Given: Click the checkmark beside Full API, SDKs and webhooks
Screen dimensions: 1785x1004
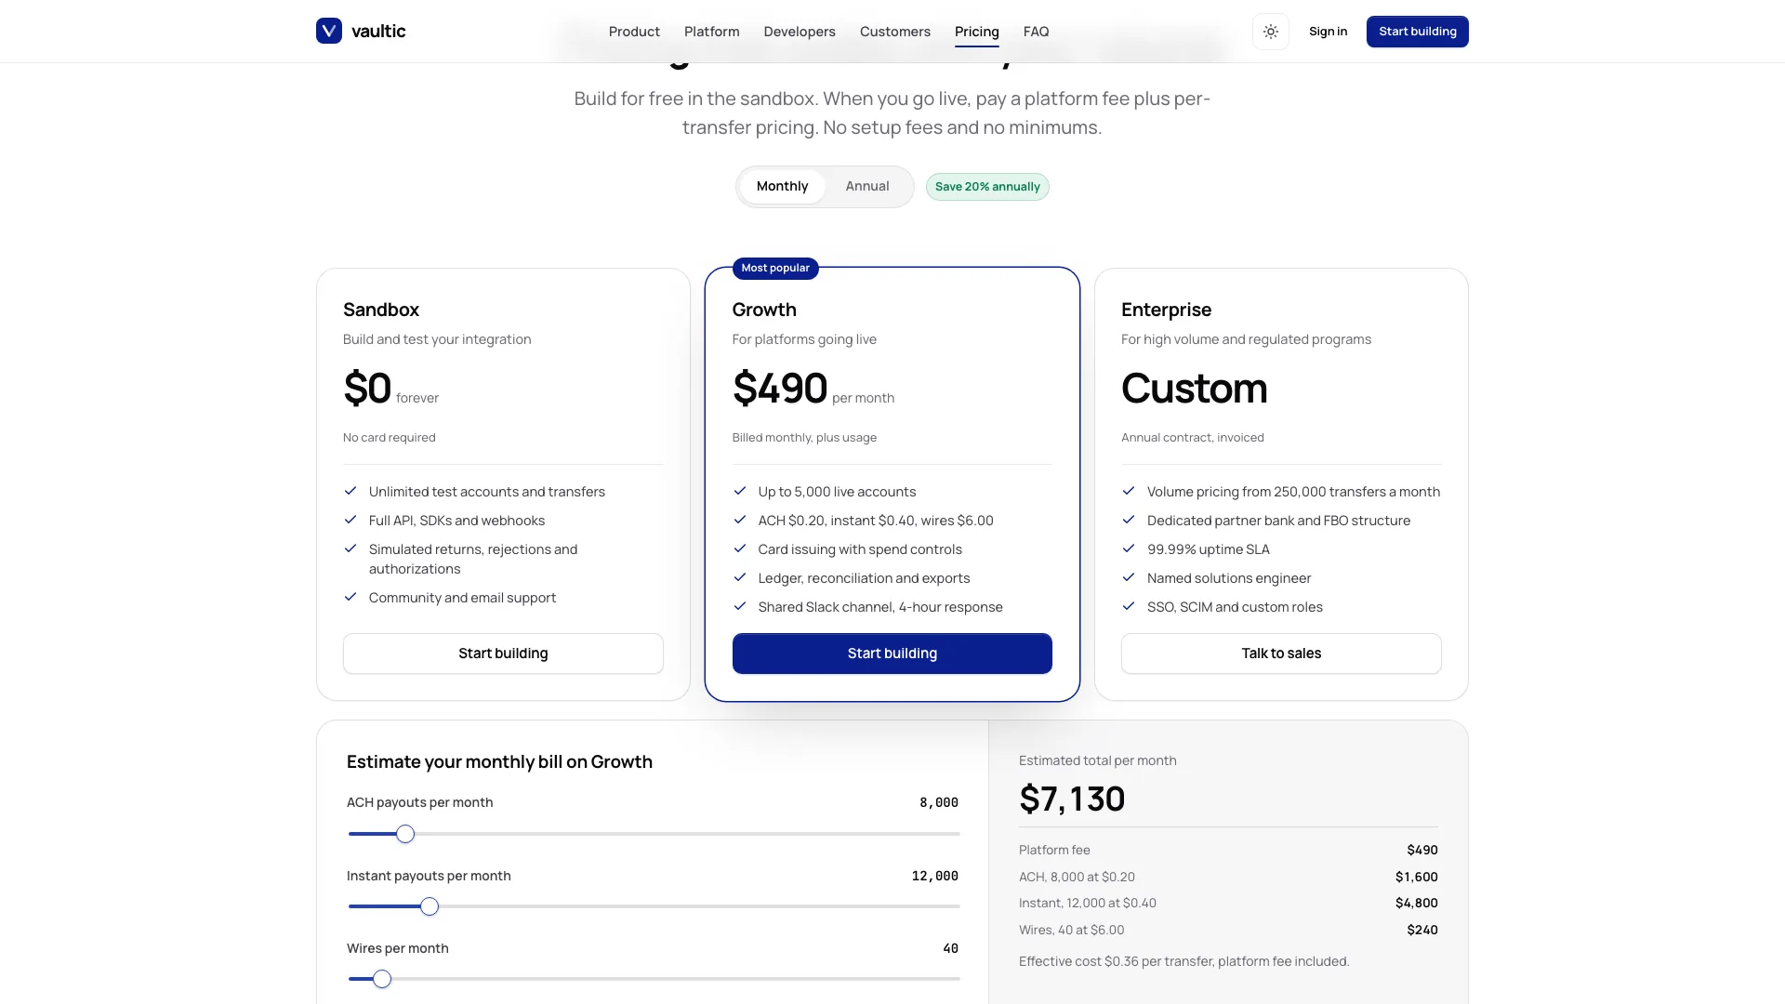Looking at the screenshot, I should coord(350,520).
